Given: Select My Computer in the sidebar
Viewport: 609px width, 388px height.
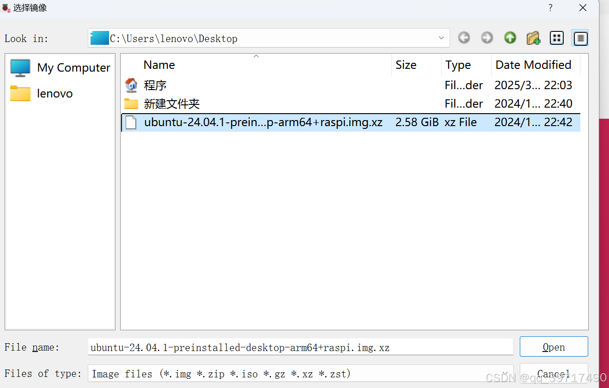Looking at the screenshot, I should (73, 67).
